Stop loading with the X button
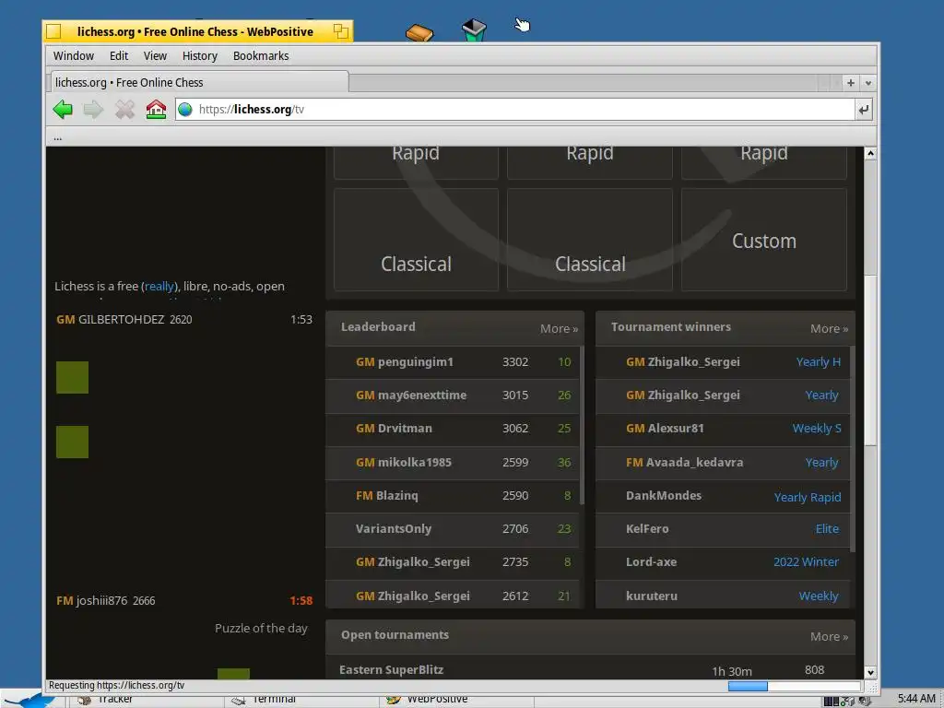The image size is (944, 708). pos(124,110)
